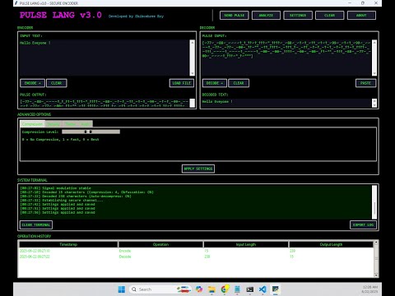This screenshot has width=395, height=296.
Task: Open the Notepad-like icon in the taskbar
Action: (237, 289)
